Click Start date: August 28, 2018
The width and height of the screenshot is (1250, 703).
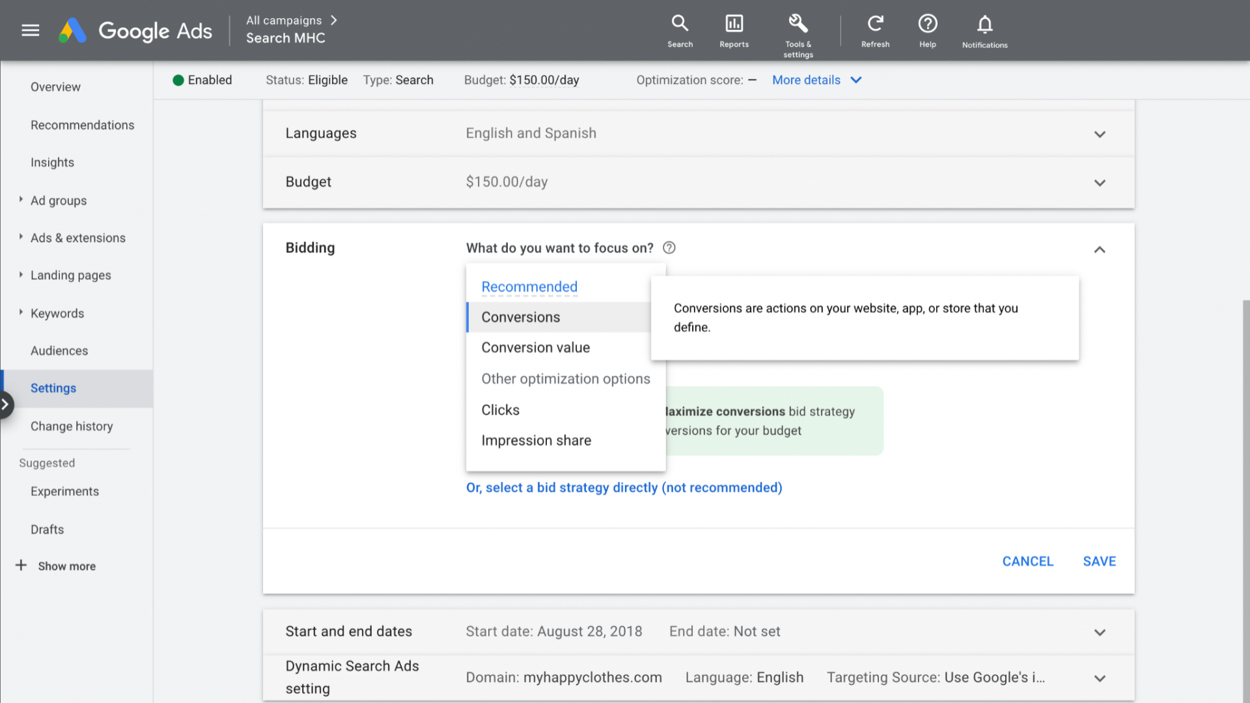coord(553,631)
